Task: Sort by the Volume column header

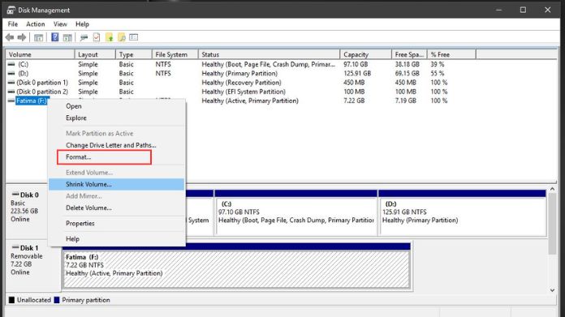Action: pyautogui.click(x=40, y=54)
